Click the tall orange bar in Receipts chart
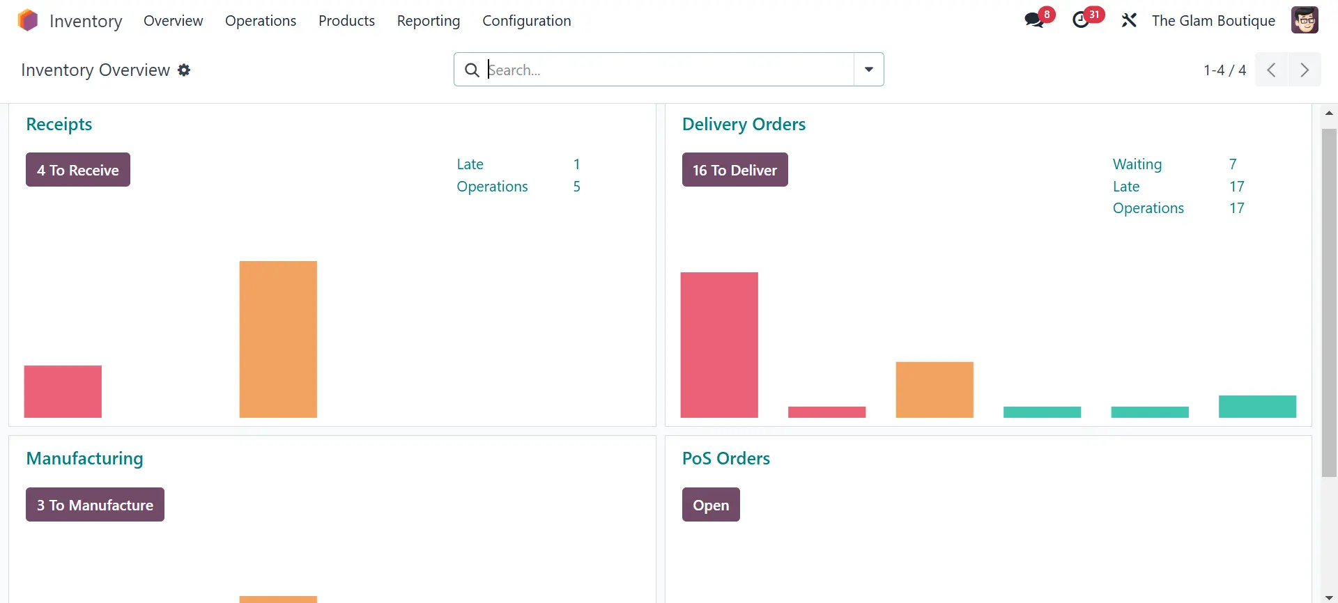The image size is (1338, 603). pyautogui.click(x=278, y=339)
